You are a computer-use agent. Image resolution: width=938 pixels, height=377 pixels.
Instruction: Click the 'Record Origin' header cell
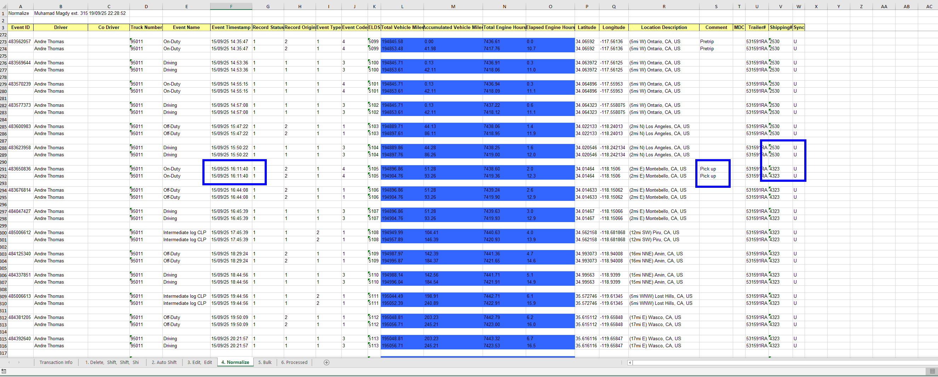[300, 27]
